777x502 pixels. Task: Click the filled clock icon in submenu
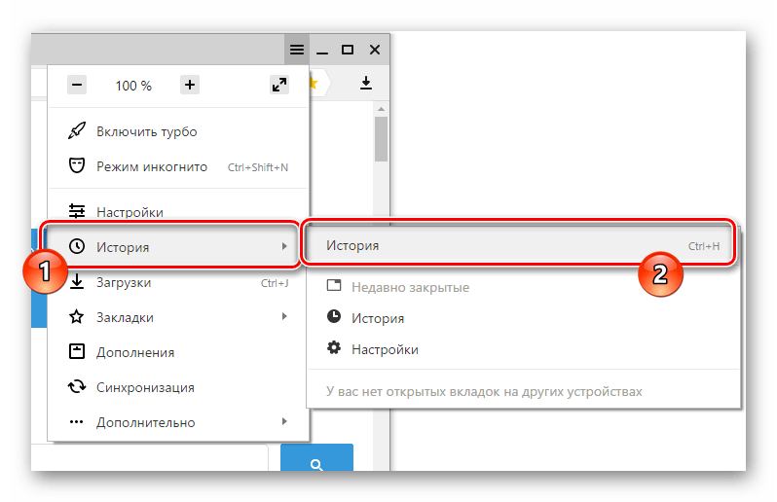click(x=334, y=316)
